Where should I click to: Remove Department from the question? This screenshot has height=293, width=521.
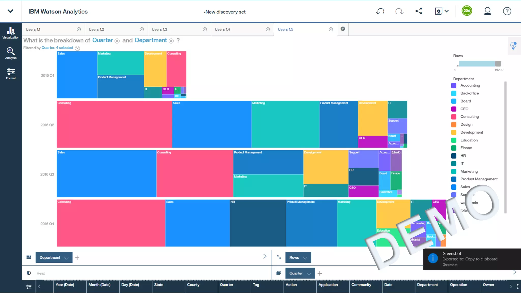coord(171,41)
